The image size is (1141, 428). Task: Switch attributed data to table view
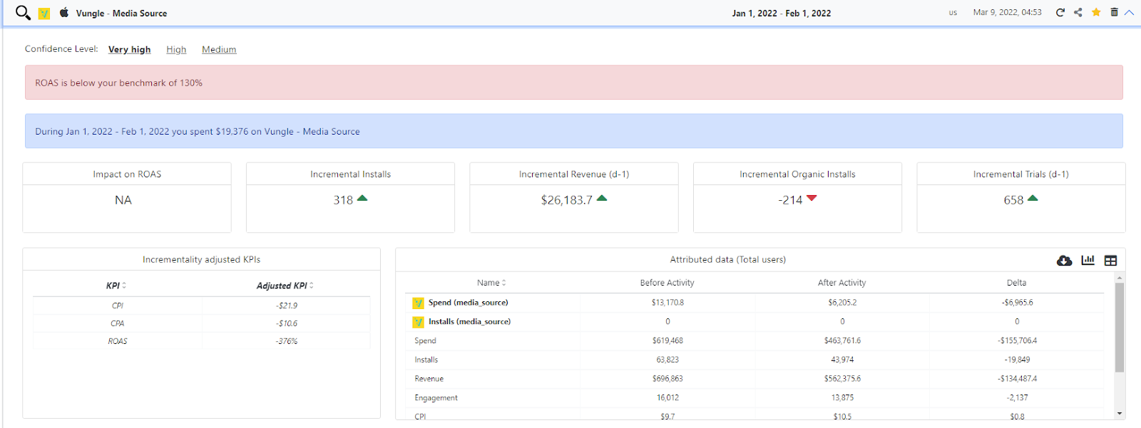[1110, 261]
